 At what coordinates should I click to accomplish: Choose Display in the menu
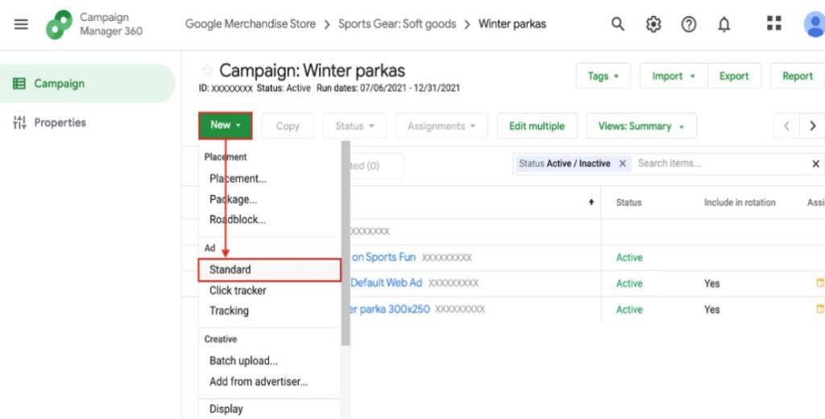226,409
